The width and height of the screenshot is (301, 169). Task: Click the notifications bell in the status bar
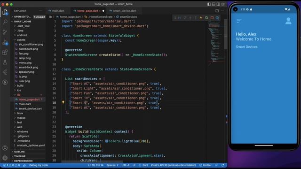(222, 165)
